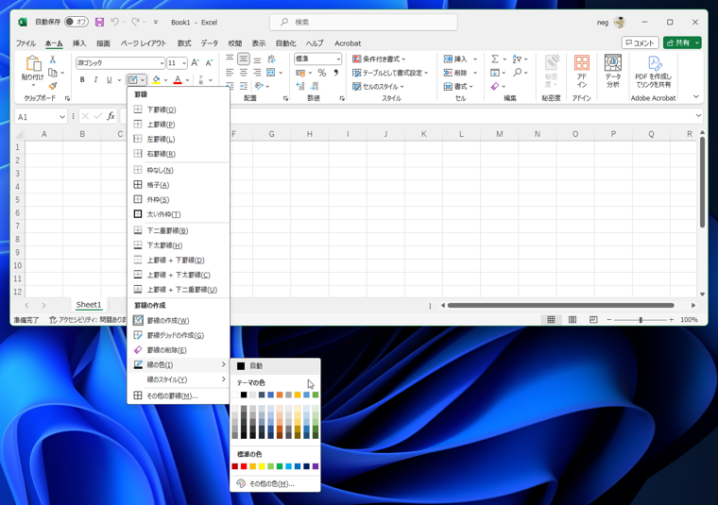Click the search box in title bar
Image resolution: width=718 pixels, height=505 pixels.
click(364, 22)
